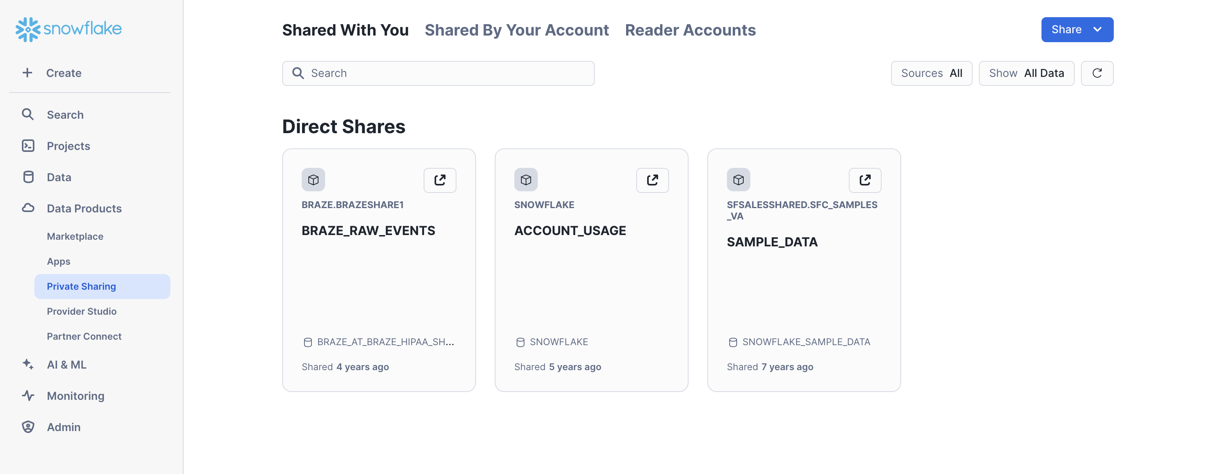
Task: Toggle the Data Products section
Action: (x=84, y=207)
